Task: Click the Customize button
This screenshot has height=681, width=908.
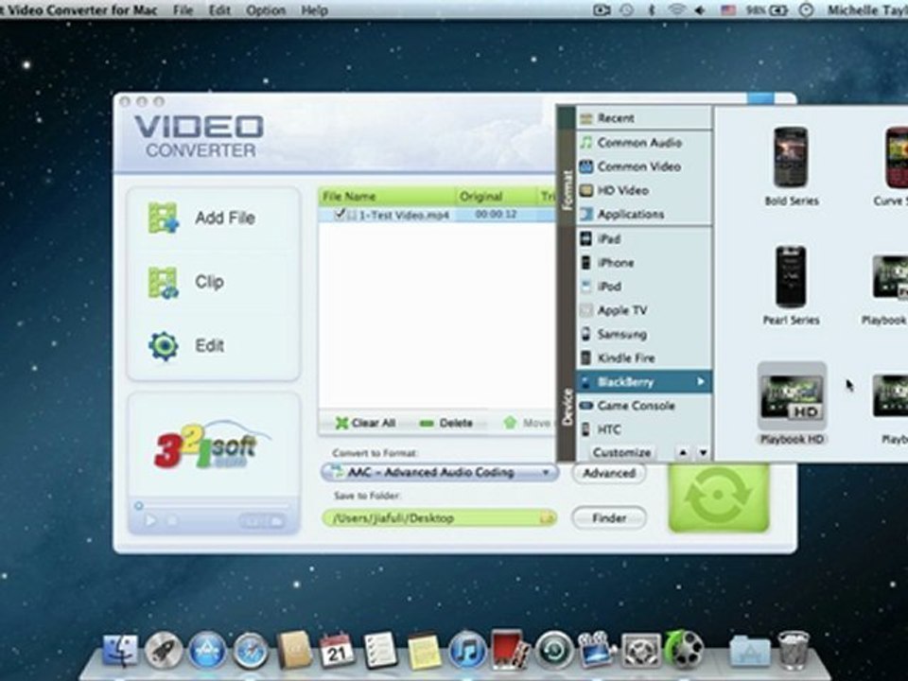Action: 622,452
